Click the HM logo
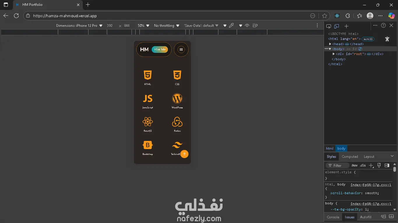The width and height of the screenshot is (398, 223). (144, 49)
